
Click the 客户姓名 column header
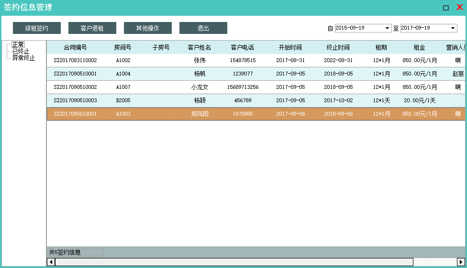coord(200,48)
